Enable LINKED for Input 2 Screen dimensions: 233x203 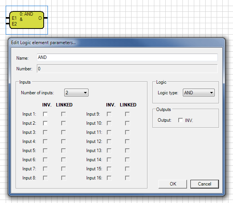pos(63,123)
